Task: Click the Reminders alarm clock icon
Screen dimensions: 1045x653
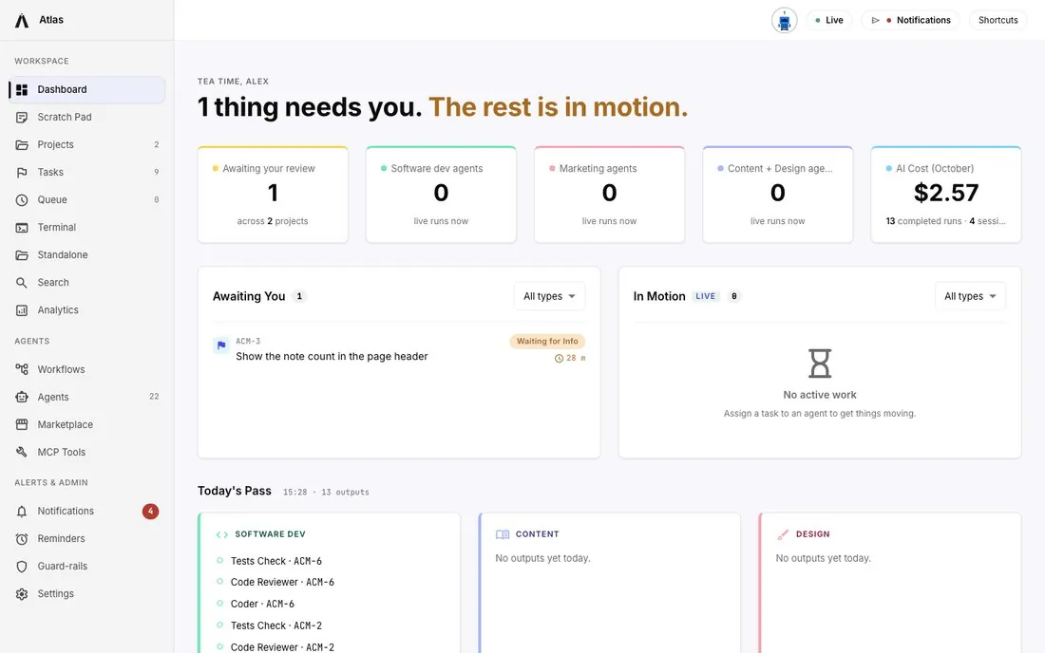Action: 22,539
